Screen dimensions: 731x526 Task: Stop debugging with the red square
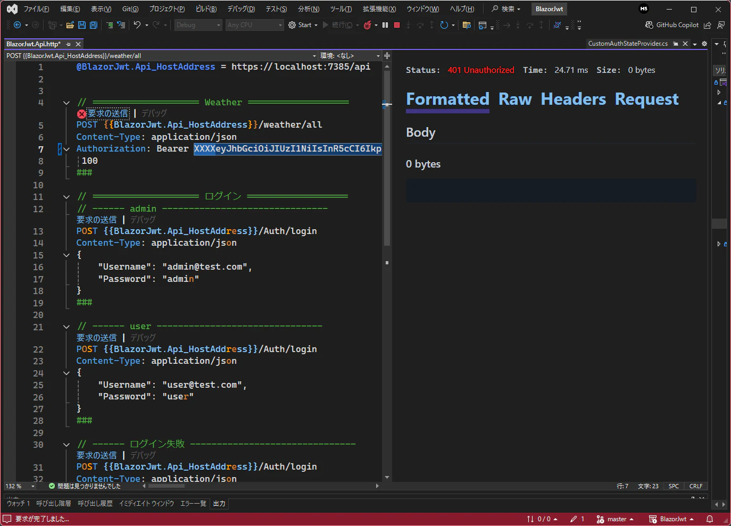point(397,25)
